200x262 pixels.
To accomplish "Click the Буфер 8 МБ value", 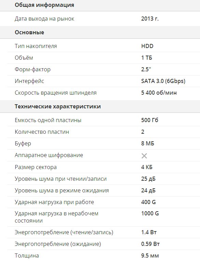I will click(148, 144).
